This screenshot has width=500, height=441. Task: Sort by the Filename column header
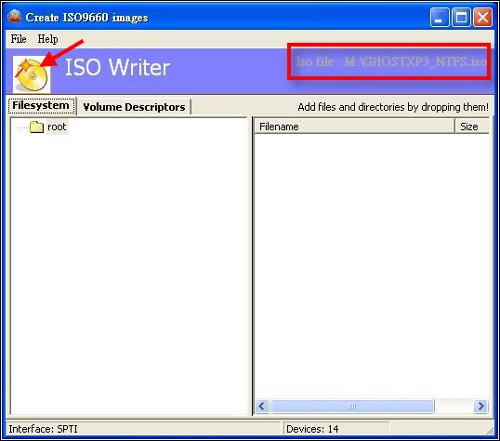coord(354,127)
